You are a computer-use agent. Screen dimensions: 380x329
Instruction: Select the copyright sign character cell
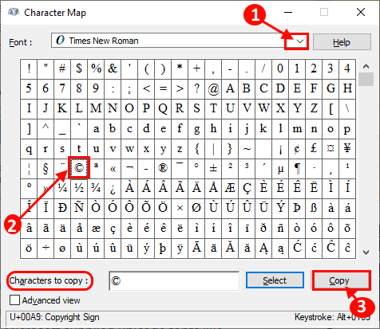pyautogui.click(x=79, y=167)
